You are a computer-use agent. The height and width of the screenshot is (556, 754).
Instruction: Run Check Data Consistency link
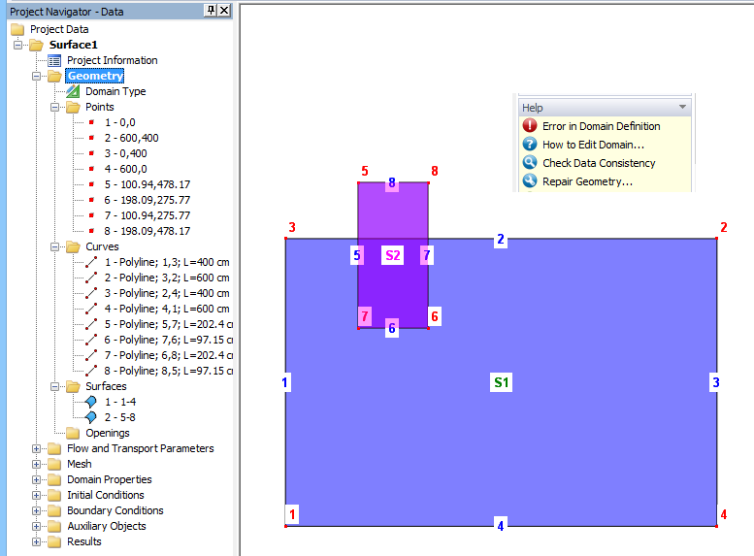coord(599,163)
